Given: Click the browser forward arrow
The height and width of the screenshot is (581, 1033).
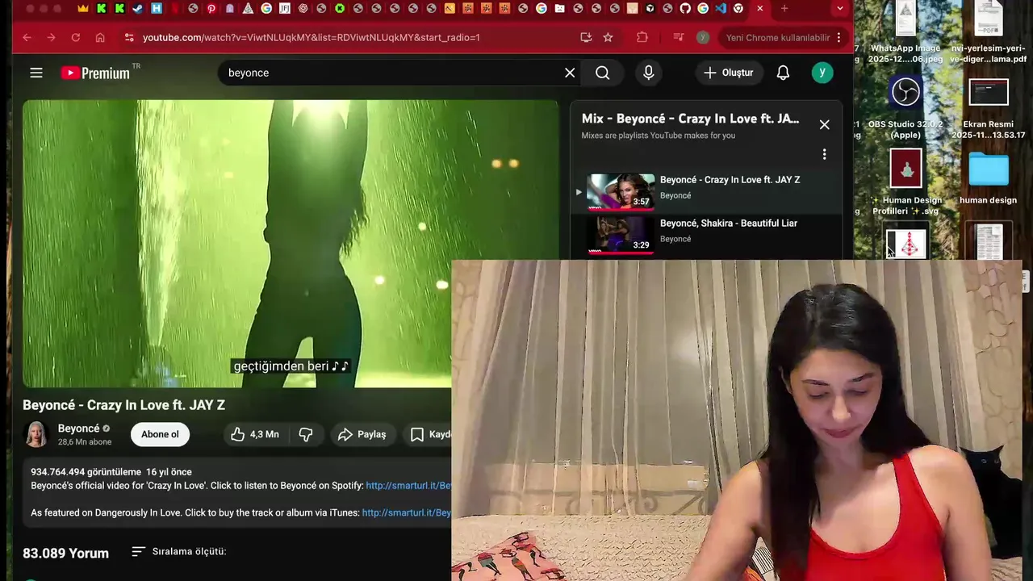Looking at the screenshot, I should click(51, 37).
